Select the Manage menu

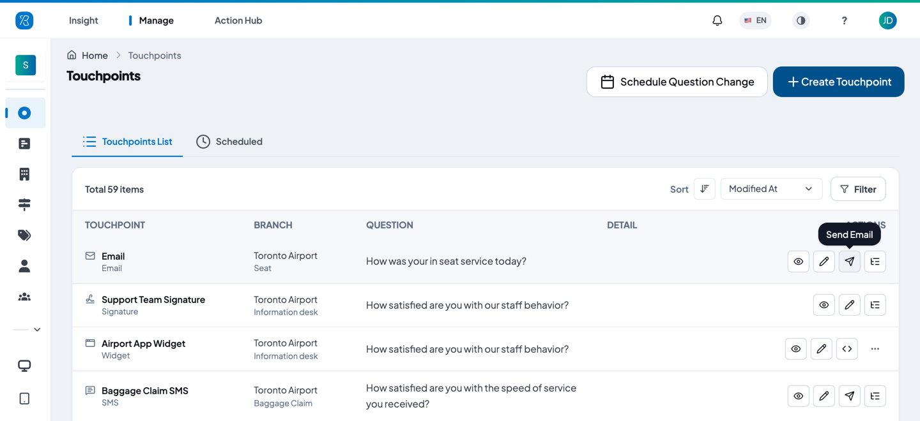click(157, 20)
